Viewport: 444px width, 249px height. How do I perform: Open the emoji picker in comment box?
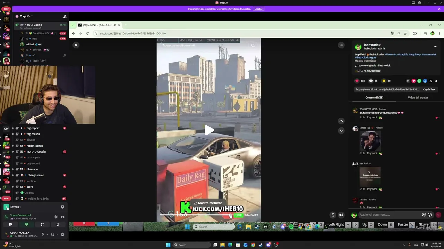pos(430,215)
